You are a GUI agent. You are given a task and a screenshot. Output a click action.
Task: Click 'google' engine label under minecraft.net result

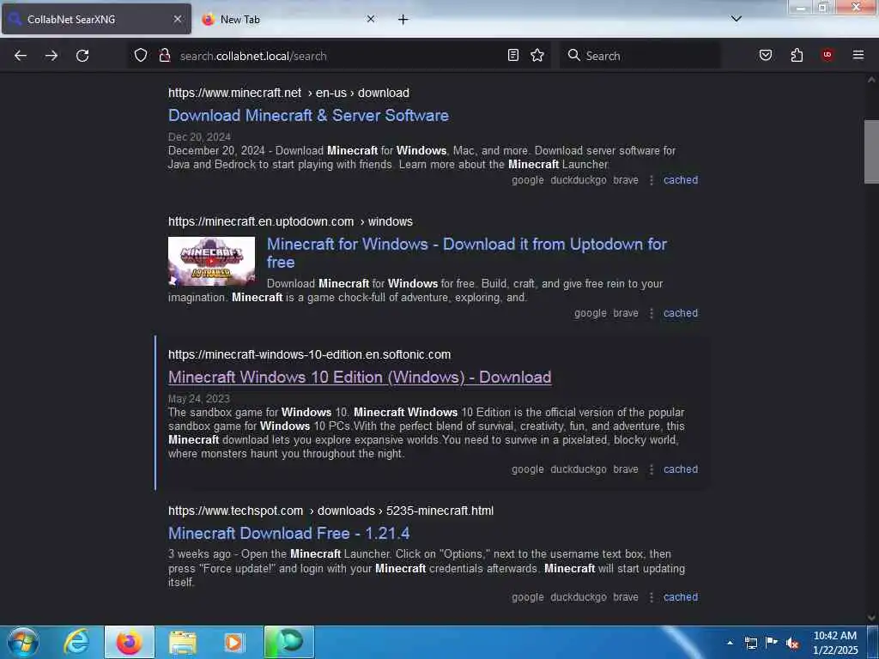click(528, 180)
